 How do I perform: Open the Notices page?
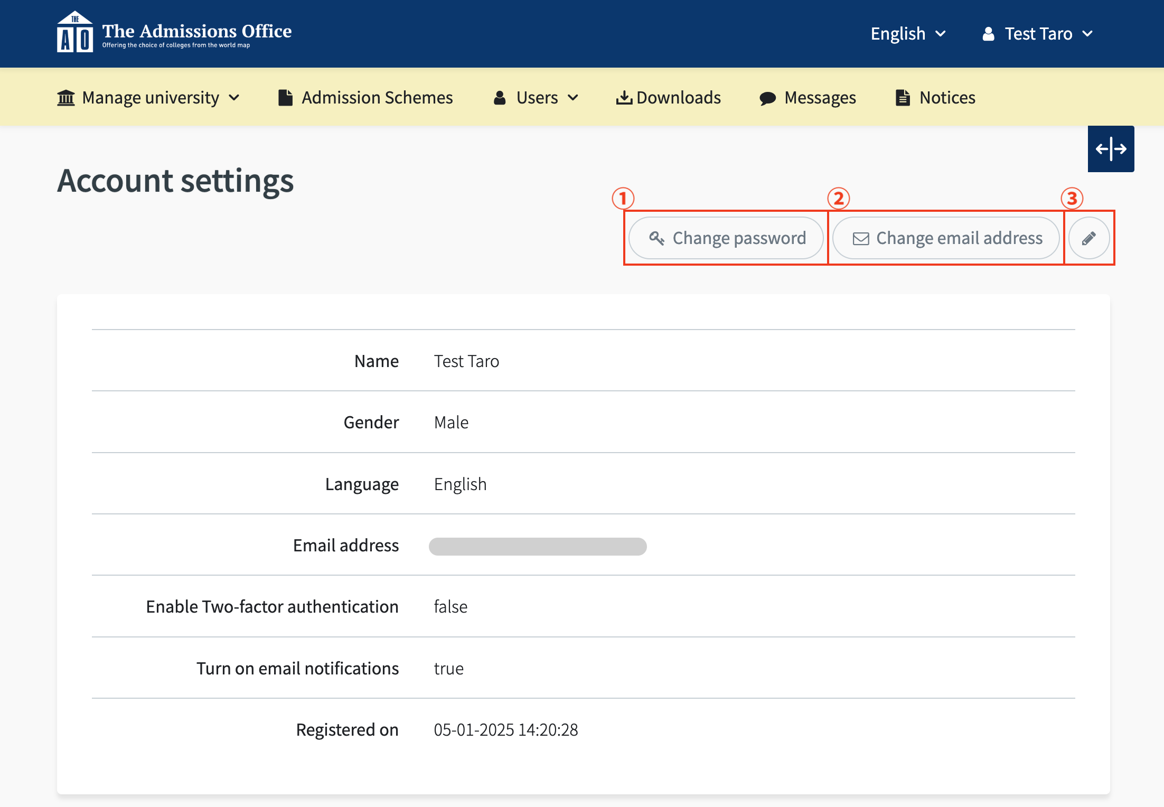pyautogui.click(x=947, y=98)
